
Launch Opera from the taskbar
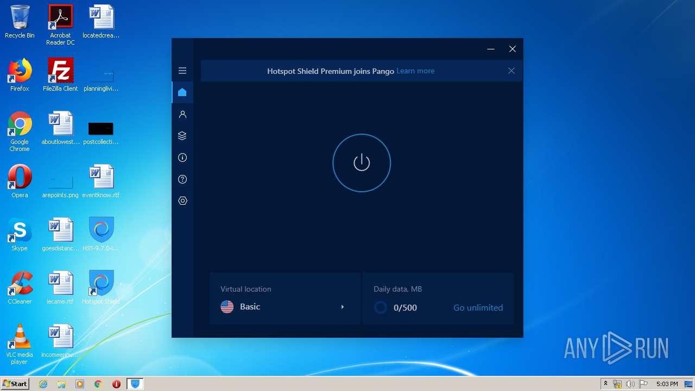click(x=116, y=384)
